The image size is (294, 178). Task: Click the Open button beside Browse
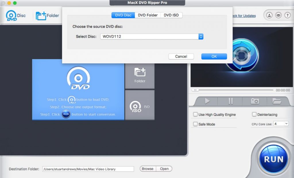click(164, 169)
